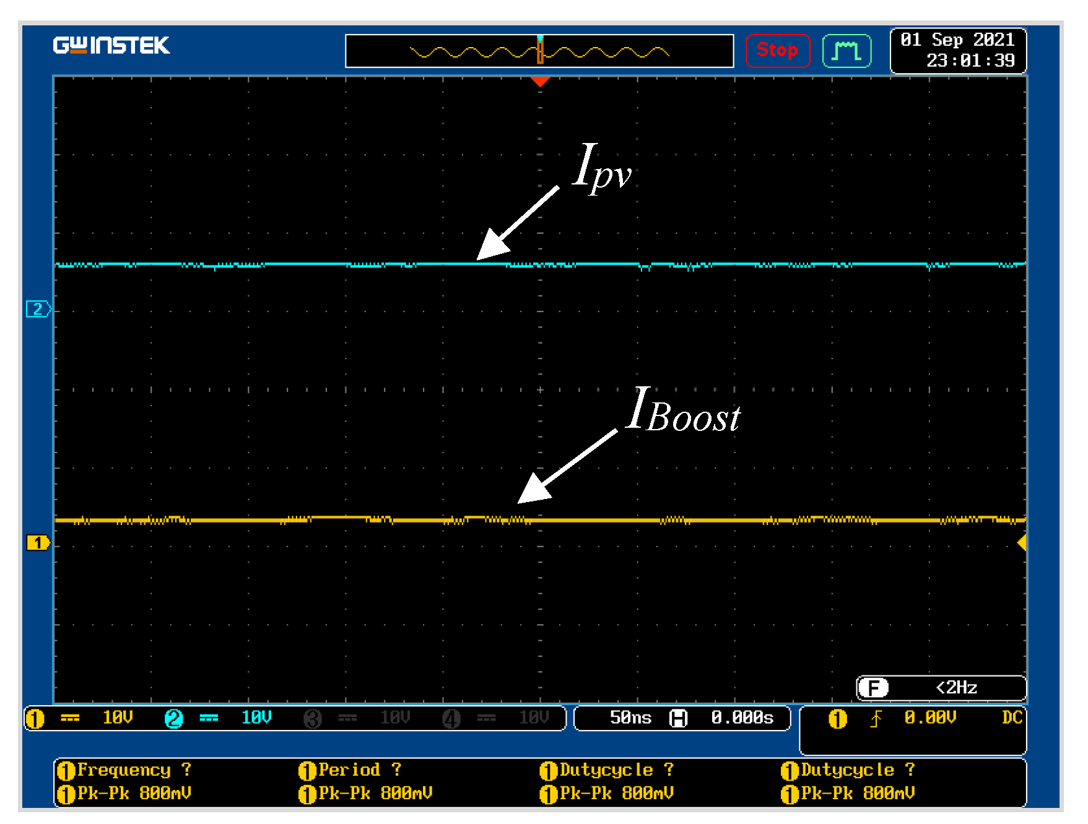1088x824 pixels.
Task: Select the channel 2 ground marker
Action: [38, 309]
